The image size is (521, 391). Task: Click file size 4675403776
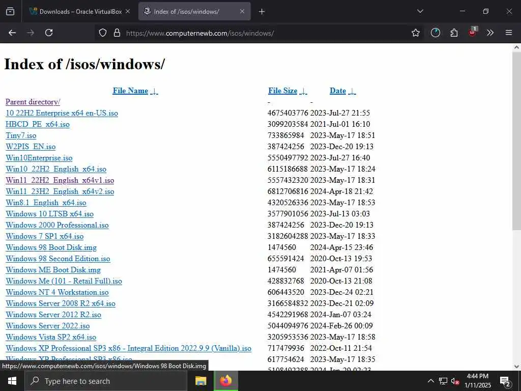(x=288, y=113)
